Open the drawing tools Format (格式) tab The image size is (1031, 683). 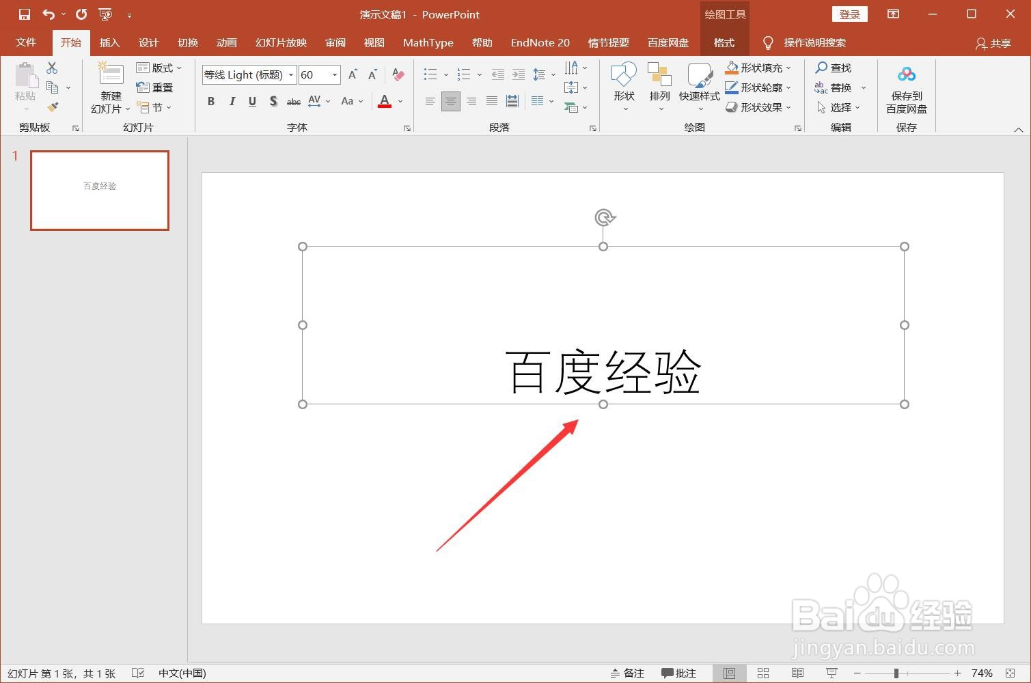724,42
